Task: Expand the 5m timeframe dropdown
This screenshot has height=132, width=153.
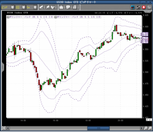Action: coord(35,7)
